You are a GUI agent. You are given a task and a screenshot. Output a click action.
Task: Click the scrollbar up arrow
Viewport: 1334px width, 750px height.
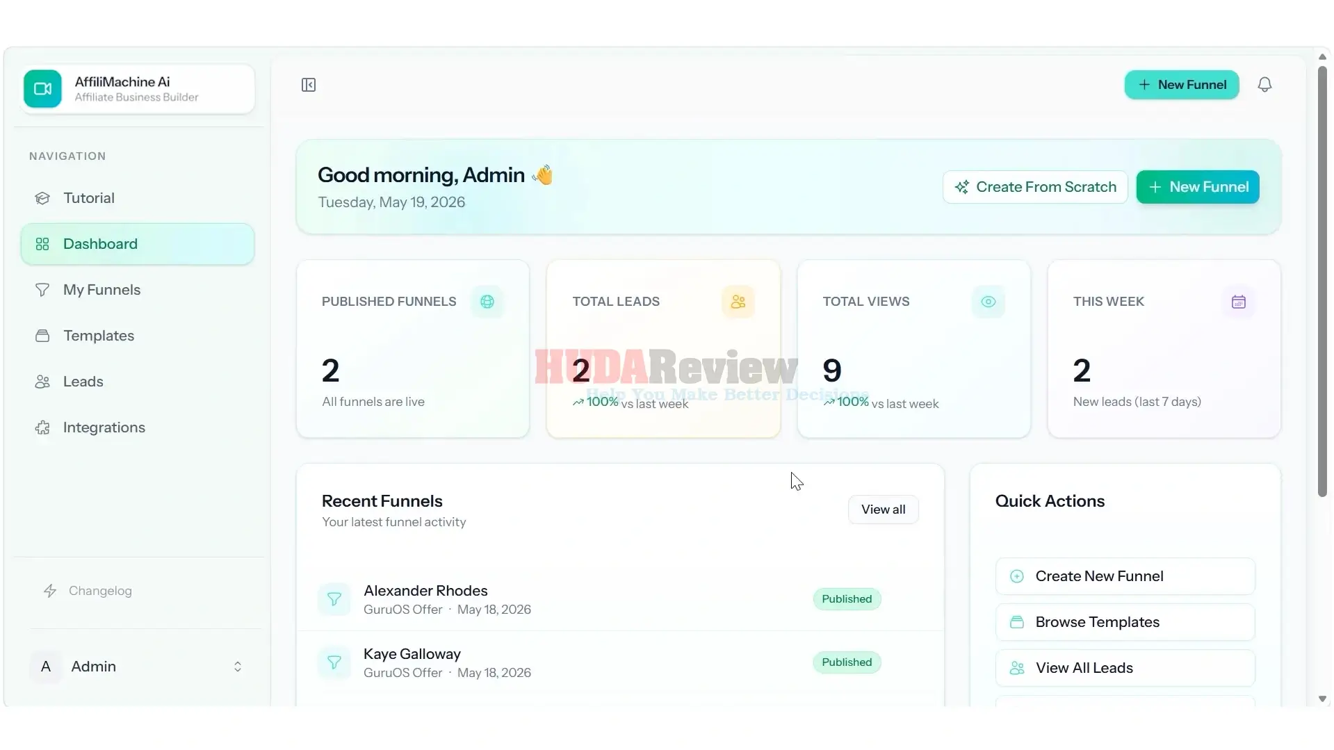(1322, 57)
